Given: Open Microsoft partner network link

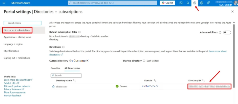Looking at the screenshot, I should coord(17,86).
